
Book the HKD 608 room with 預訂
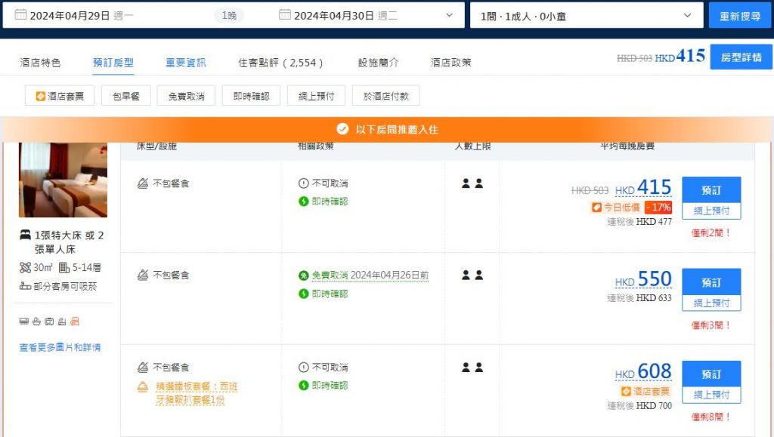pyautogui.click(x=711, y=374)
